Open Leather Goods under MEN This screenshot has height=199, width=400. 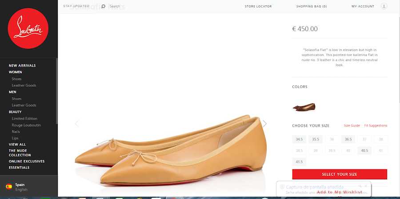(x=24, y=105)
